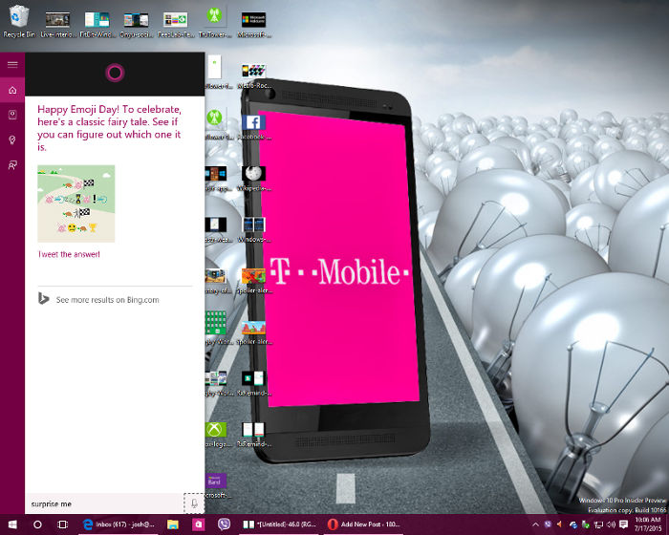Select the Onyu-soci... desktop shortcut

(136, 24)
